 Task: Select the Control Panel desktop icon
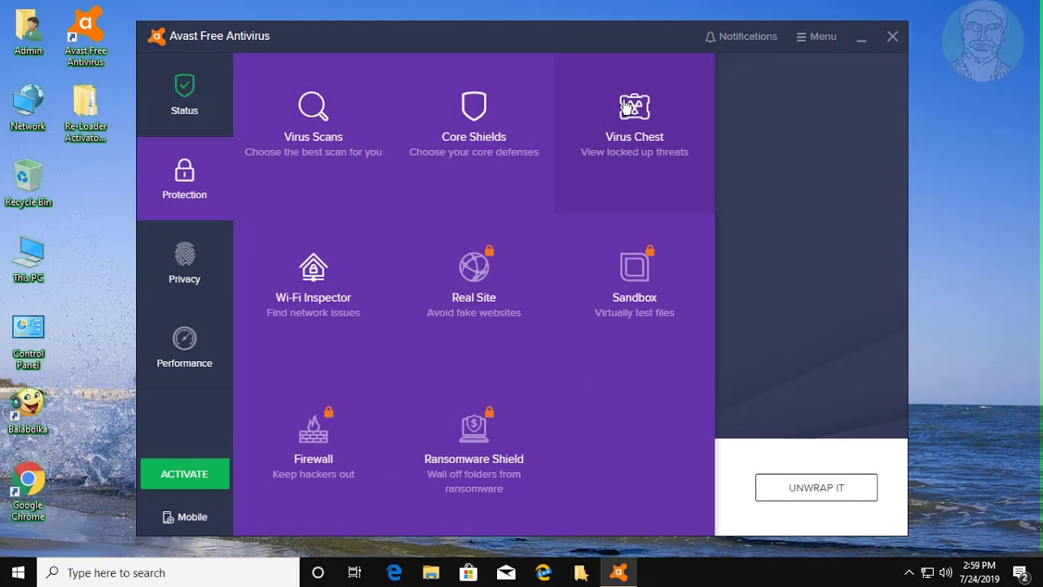coord(29,342)
